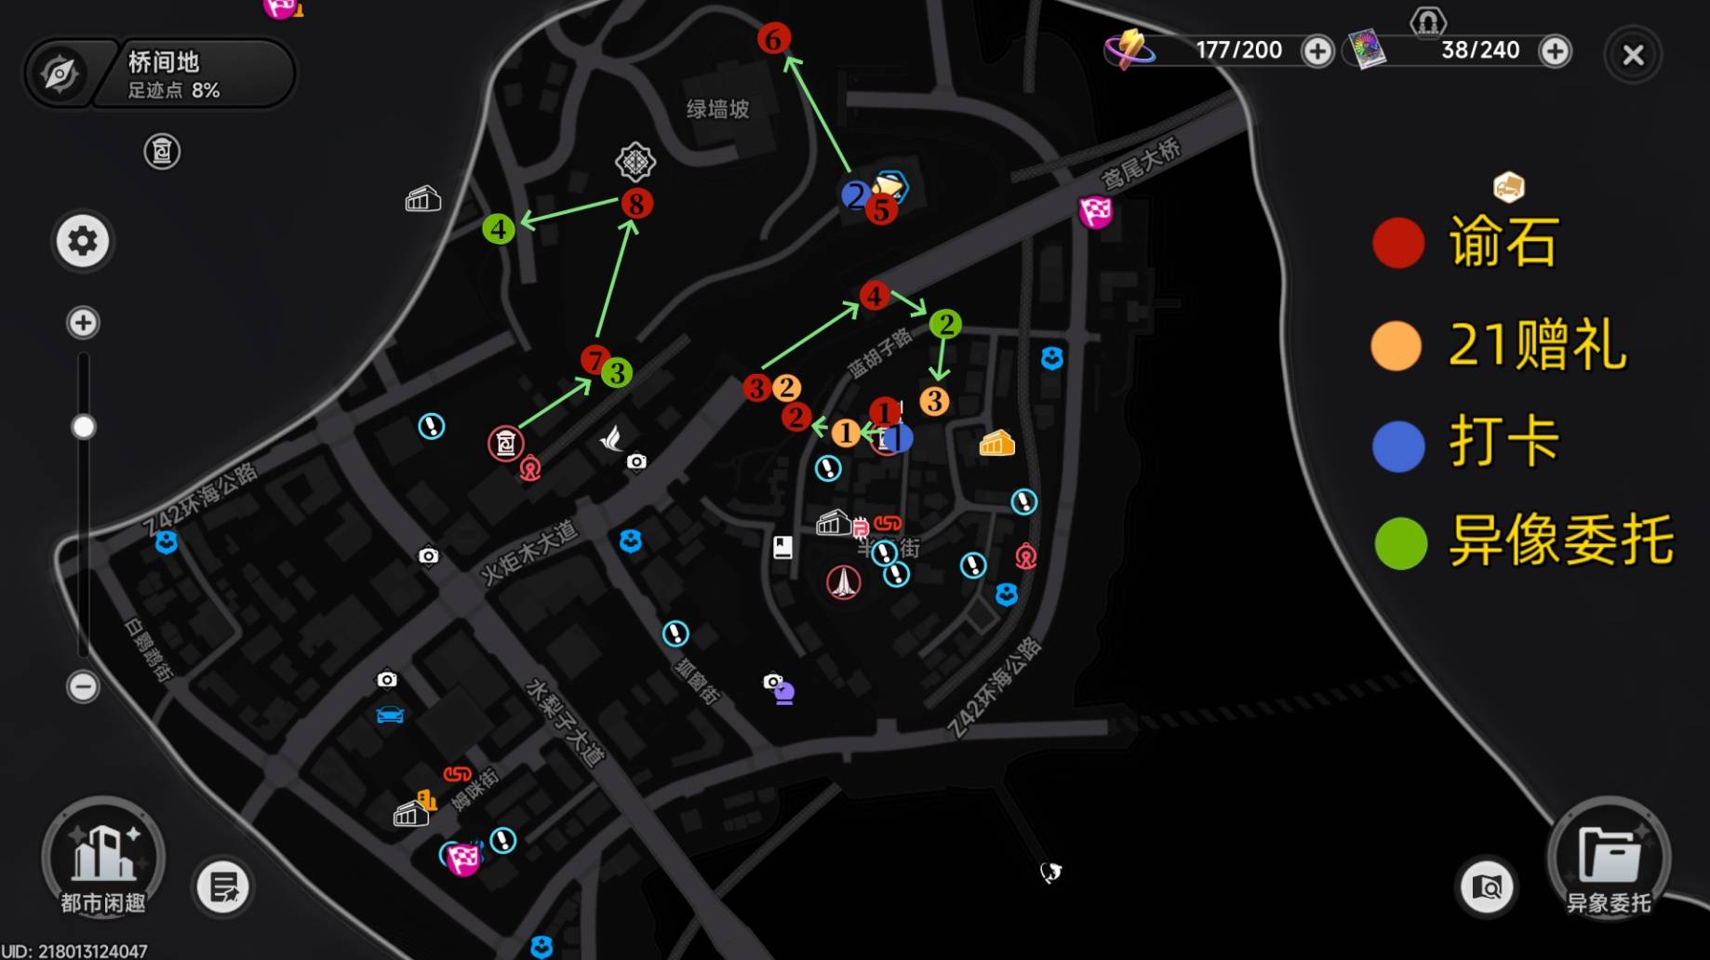Select the blue face marker right of 火炬木大道
The height and width of the screenshot is (960, 1710).
[x=631, y=540]
